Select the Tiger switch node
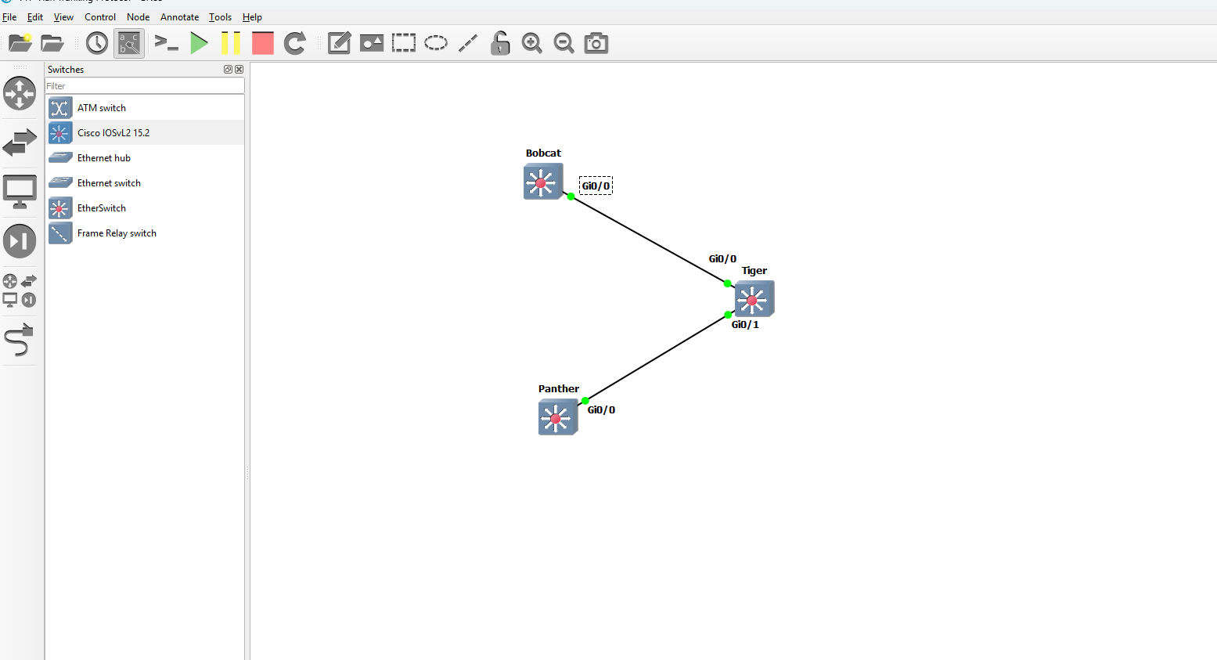 [754, 299]
